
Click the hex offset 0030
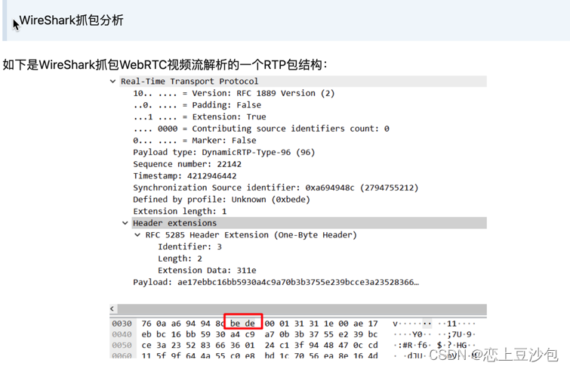tap(122, 324)
